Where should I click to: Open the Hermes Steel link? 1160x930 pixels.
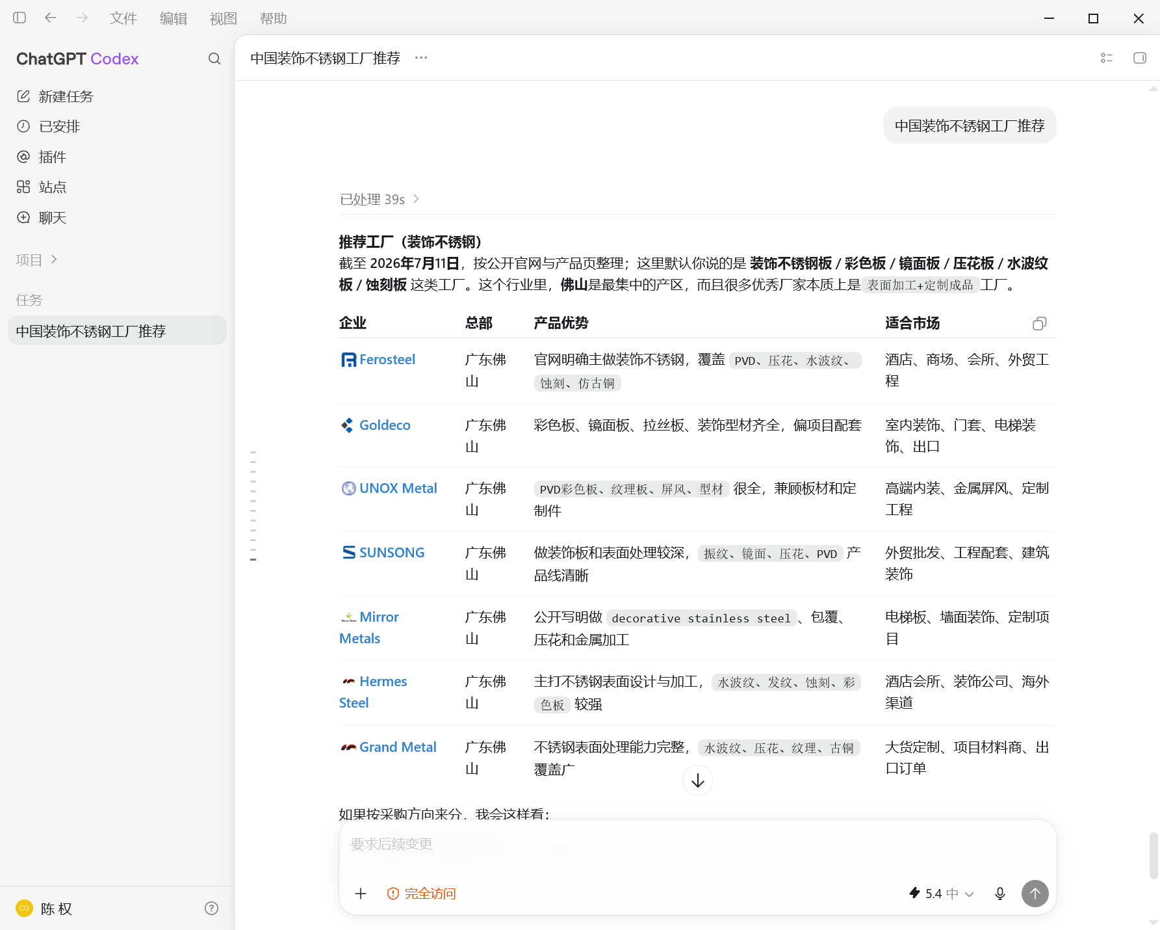(373, 692)
